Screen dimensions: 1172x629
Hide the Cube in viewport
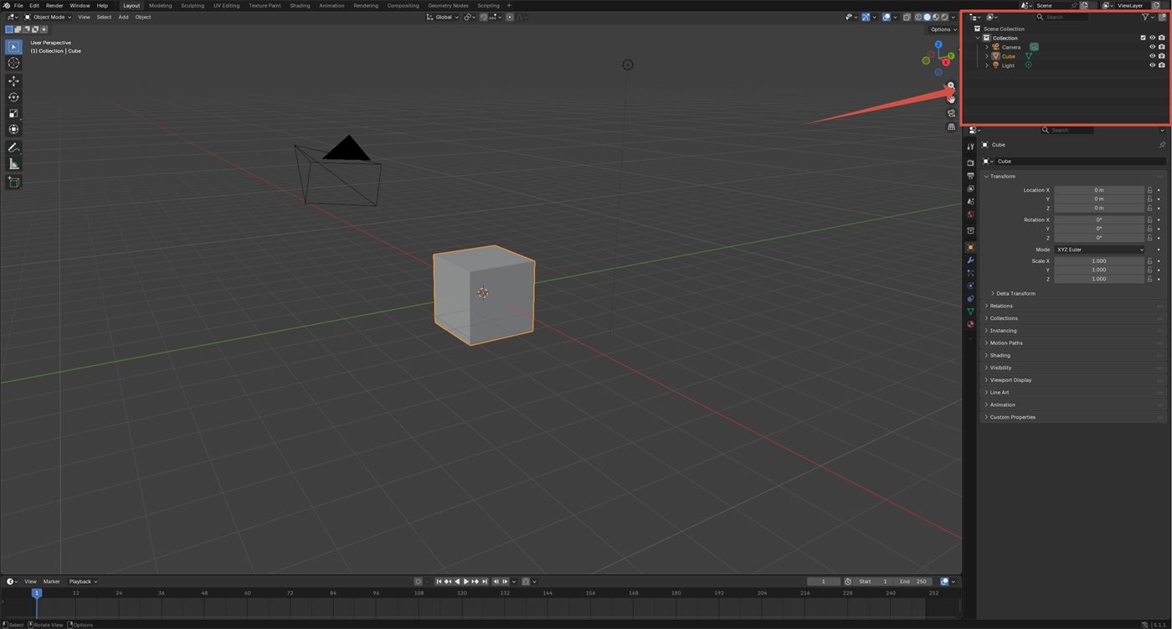tap(1152, 56)
